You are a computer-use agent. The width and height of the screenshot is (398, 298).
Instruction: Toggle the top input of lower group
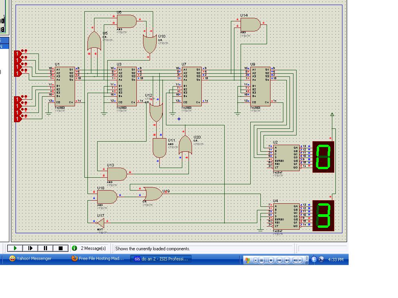tap(17, 99)
